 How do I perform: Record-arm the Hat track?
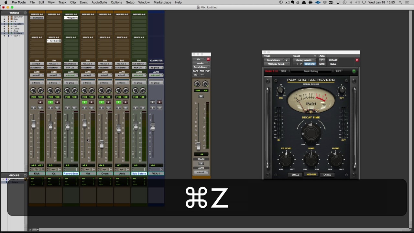pos(91,102)
